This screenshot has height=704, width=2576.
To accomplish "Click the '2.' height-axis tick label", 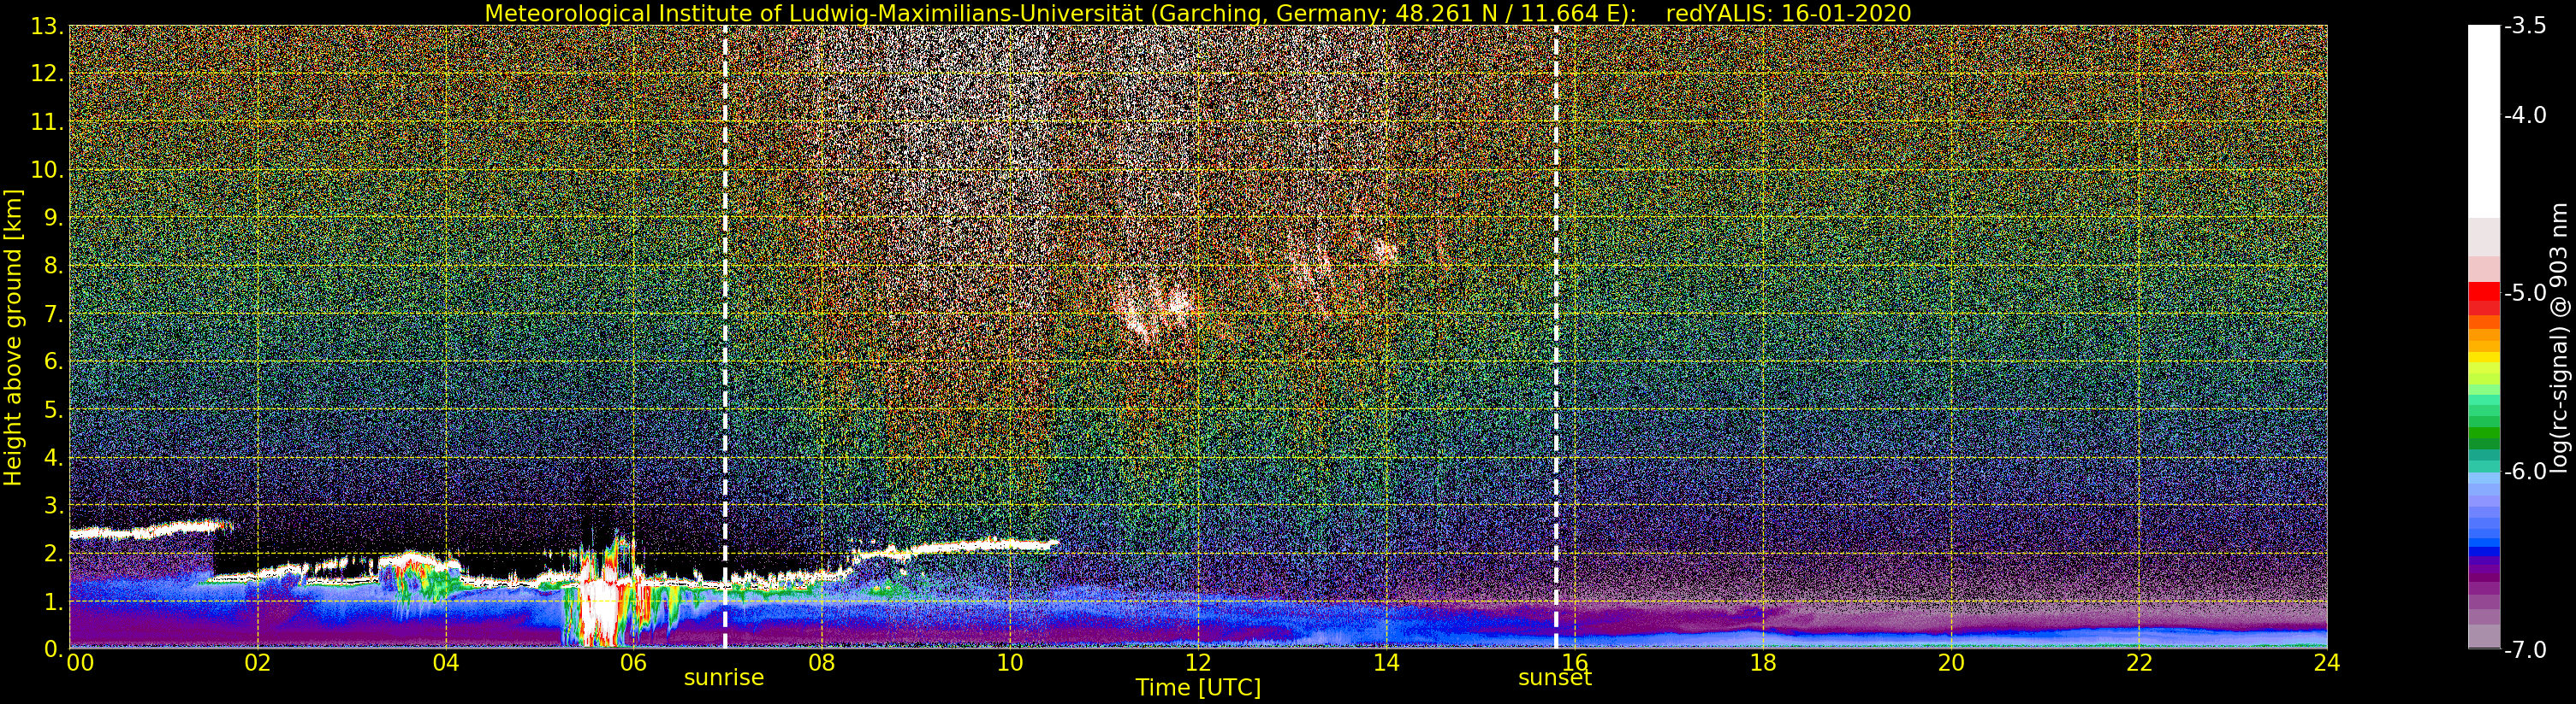I will click(54, 554).
